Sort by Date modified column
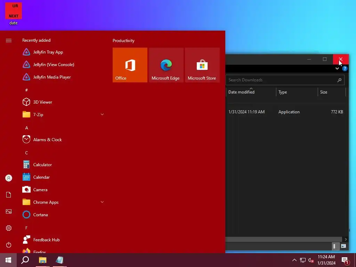The image size is (356, 267). [251, 92]
